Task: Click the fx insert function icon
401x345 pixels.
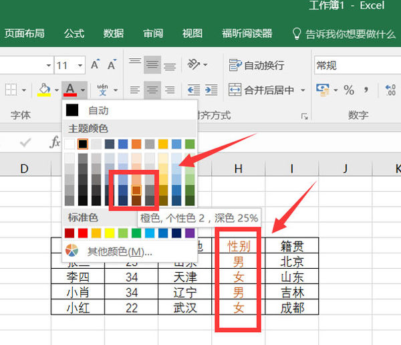Action: 55,142
